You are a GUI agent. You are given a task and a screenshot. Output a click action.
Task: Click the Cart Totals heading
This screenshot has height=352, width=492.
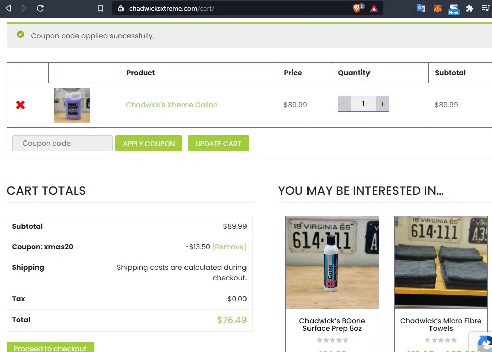tap(46, 190)
